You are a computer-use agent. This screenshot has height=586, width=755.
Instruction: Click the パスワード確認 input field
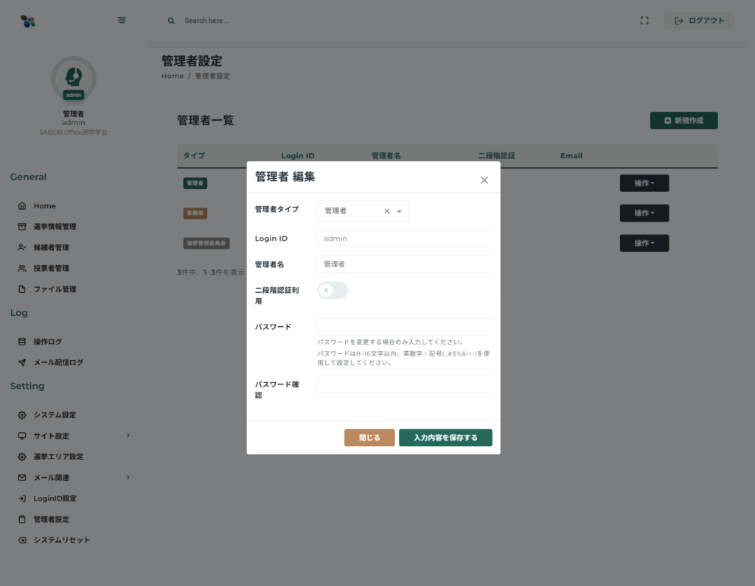[x=405, y=384]
